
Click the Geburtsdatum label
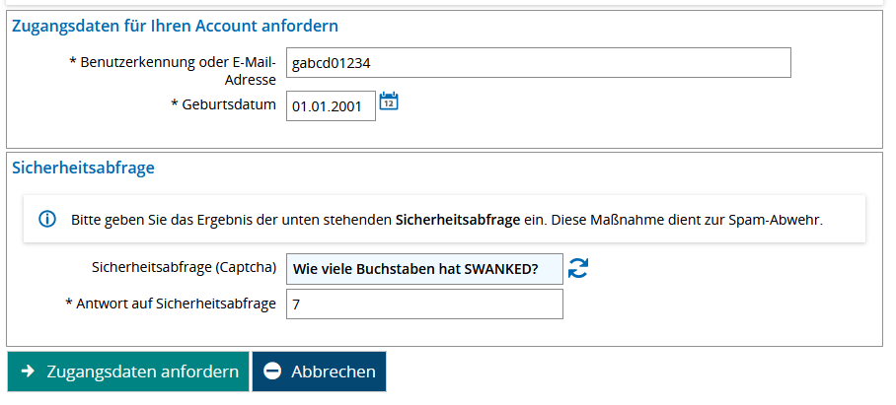click(223, 104)
